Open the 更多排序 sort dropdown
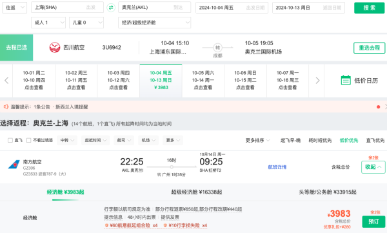Image resolution: width=387 pixels, height=233 pixels. 257,140
